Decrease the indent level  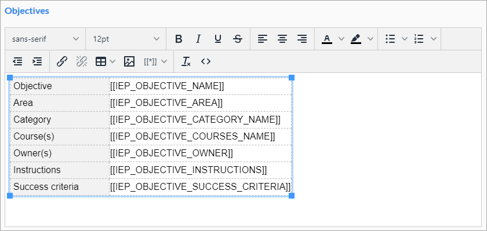click(x=18, y=62)
